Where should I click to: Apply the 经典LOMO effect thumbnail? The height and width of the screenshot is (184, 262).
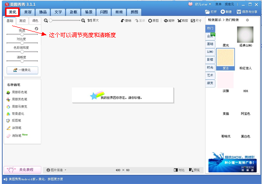pyautogui.click(x=245, y=35)
